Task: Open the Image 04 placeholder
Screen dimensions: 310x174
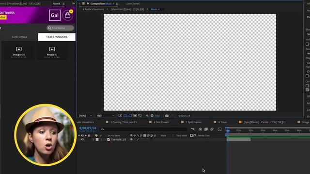Action: pos(19,52)
